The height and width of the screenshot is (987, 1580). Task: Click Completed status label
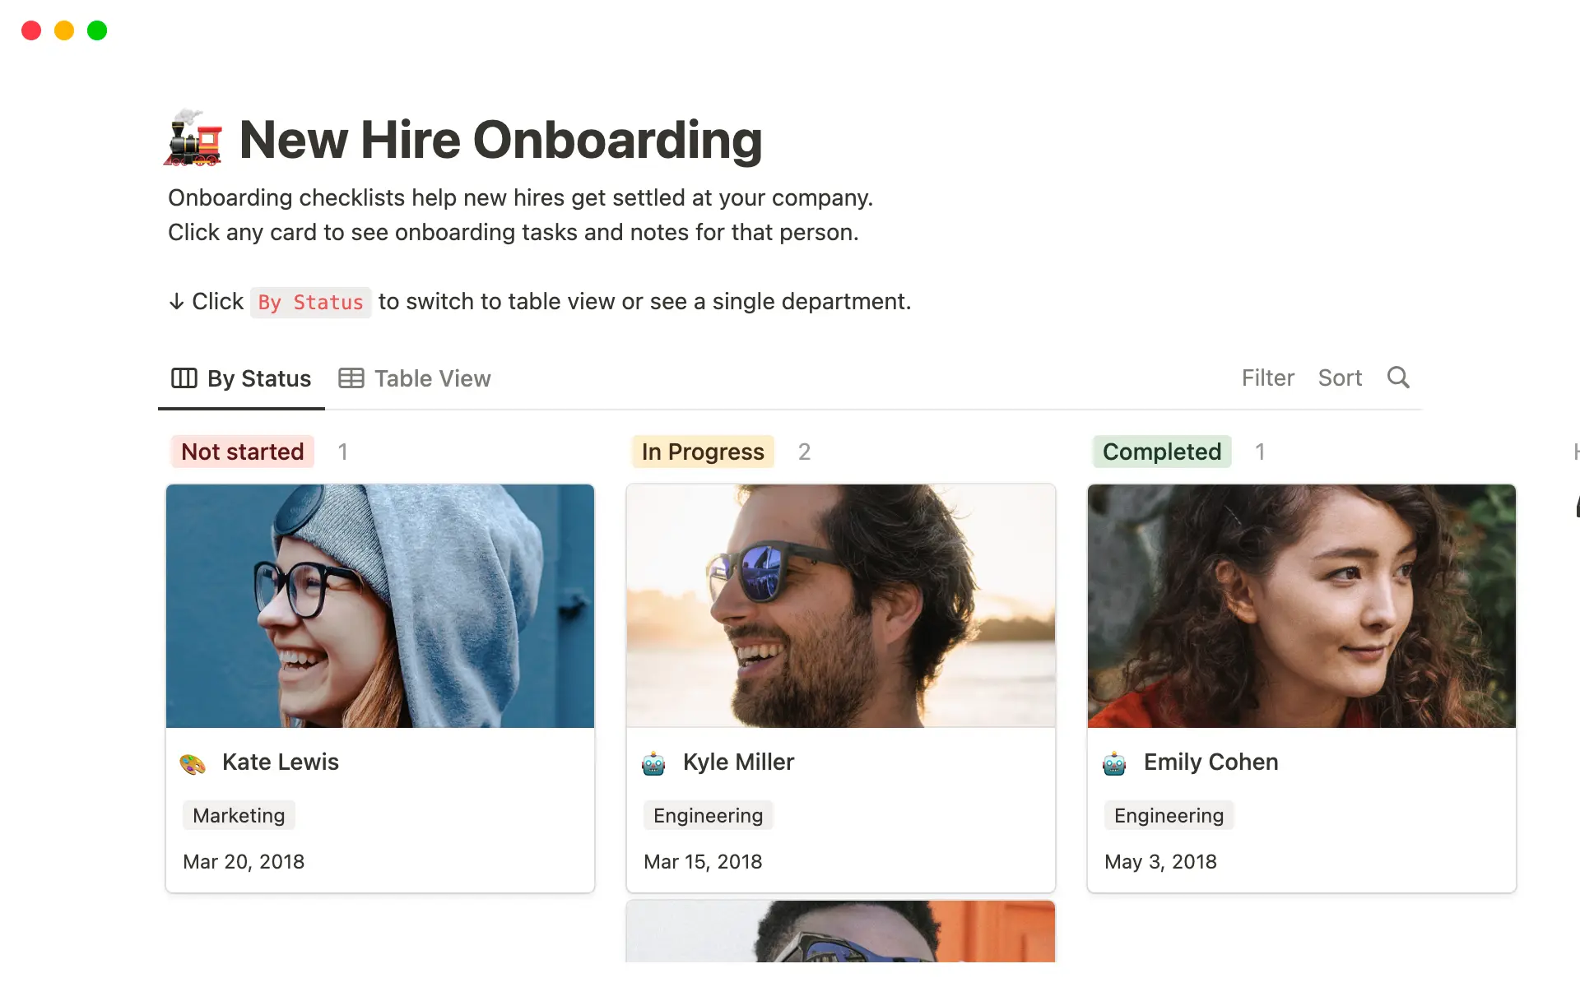1160,452
